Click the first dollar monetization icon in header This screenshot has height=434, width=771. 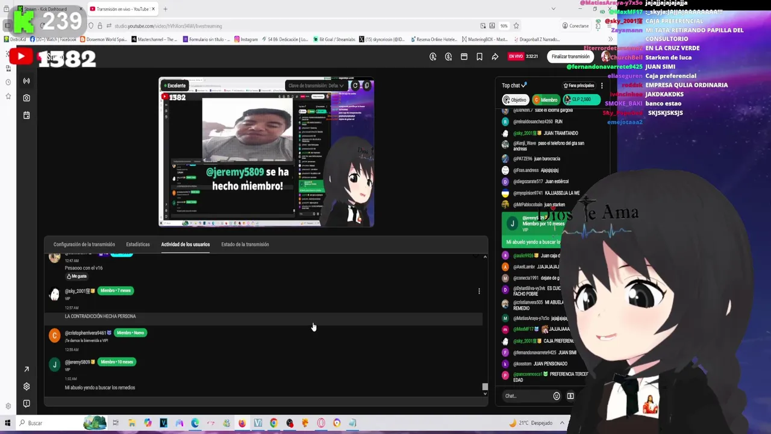(x=433, y=57)
